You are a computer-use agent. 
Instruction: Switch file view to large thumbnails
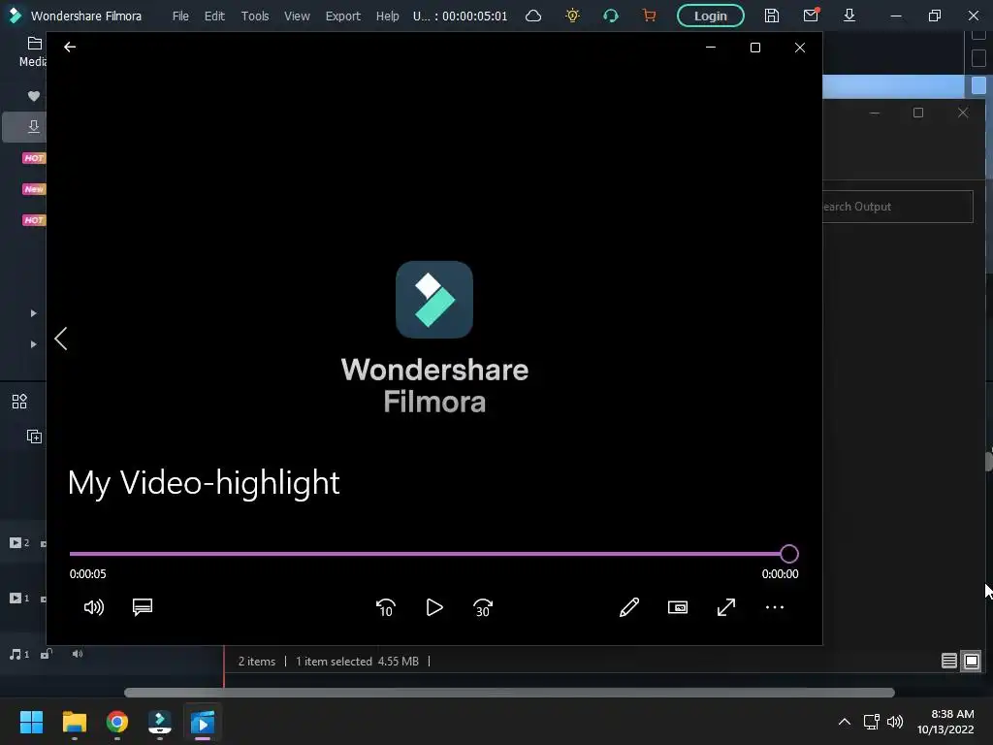tap(972, 662)
